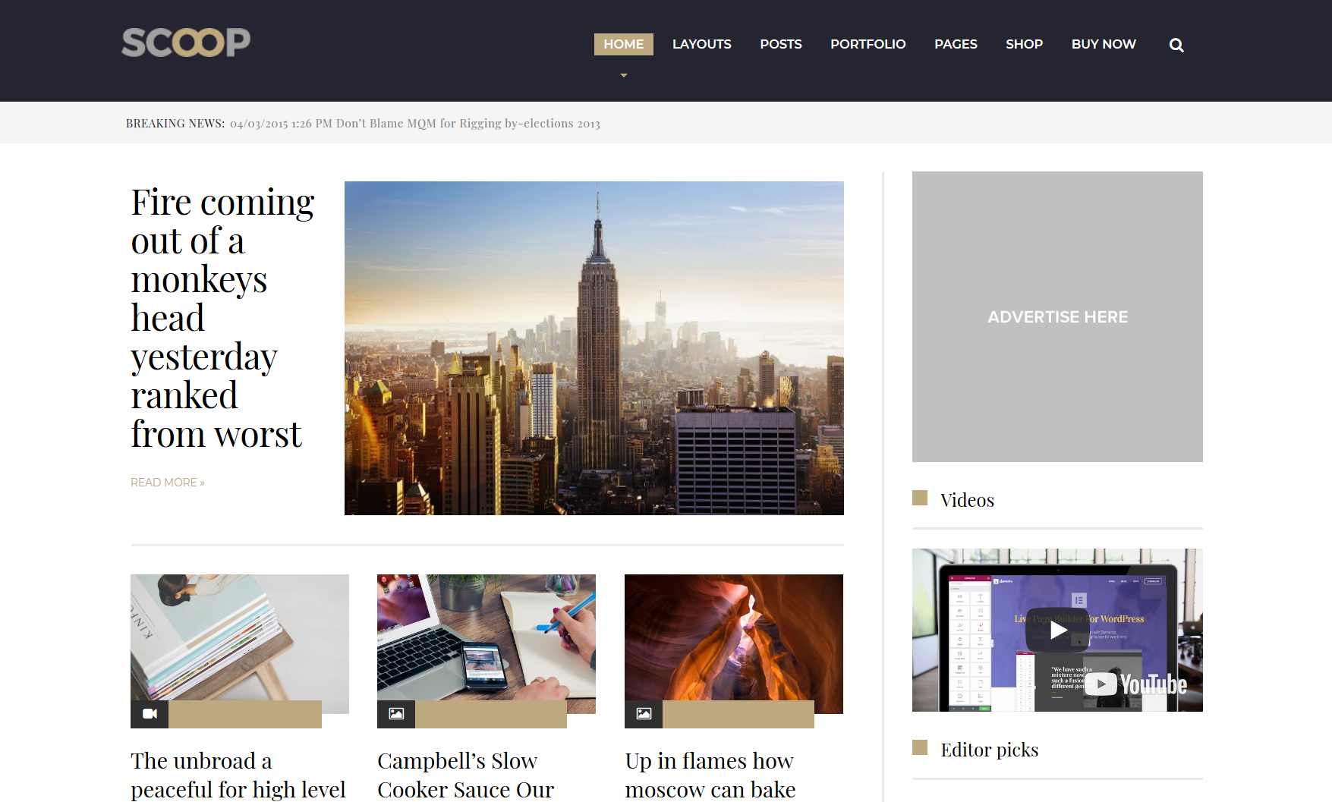Click the gold square icon beside the Videos heading
This screenshot has width=1332, height=802.
920,498
